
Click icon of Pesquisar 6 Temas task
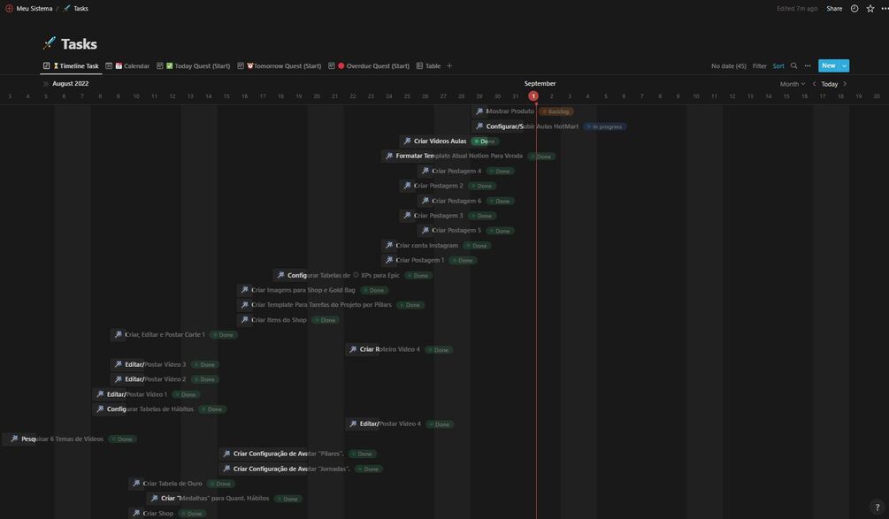pyautogui.click(x=14, y=439)
